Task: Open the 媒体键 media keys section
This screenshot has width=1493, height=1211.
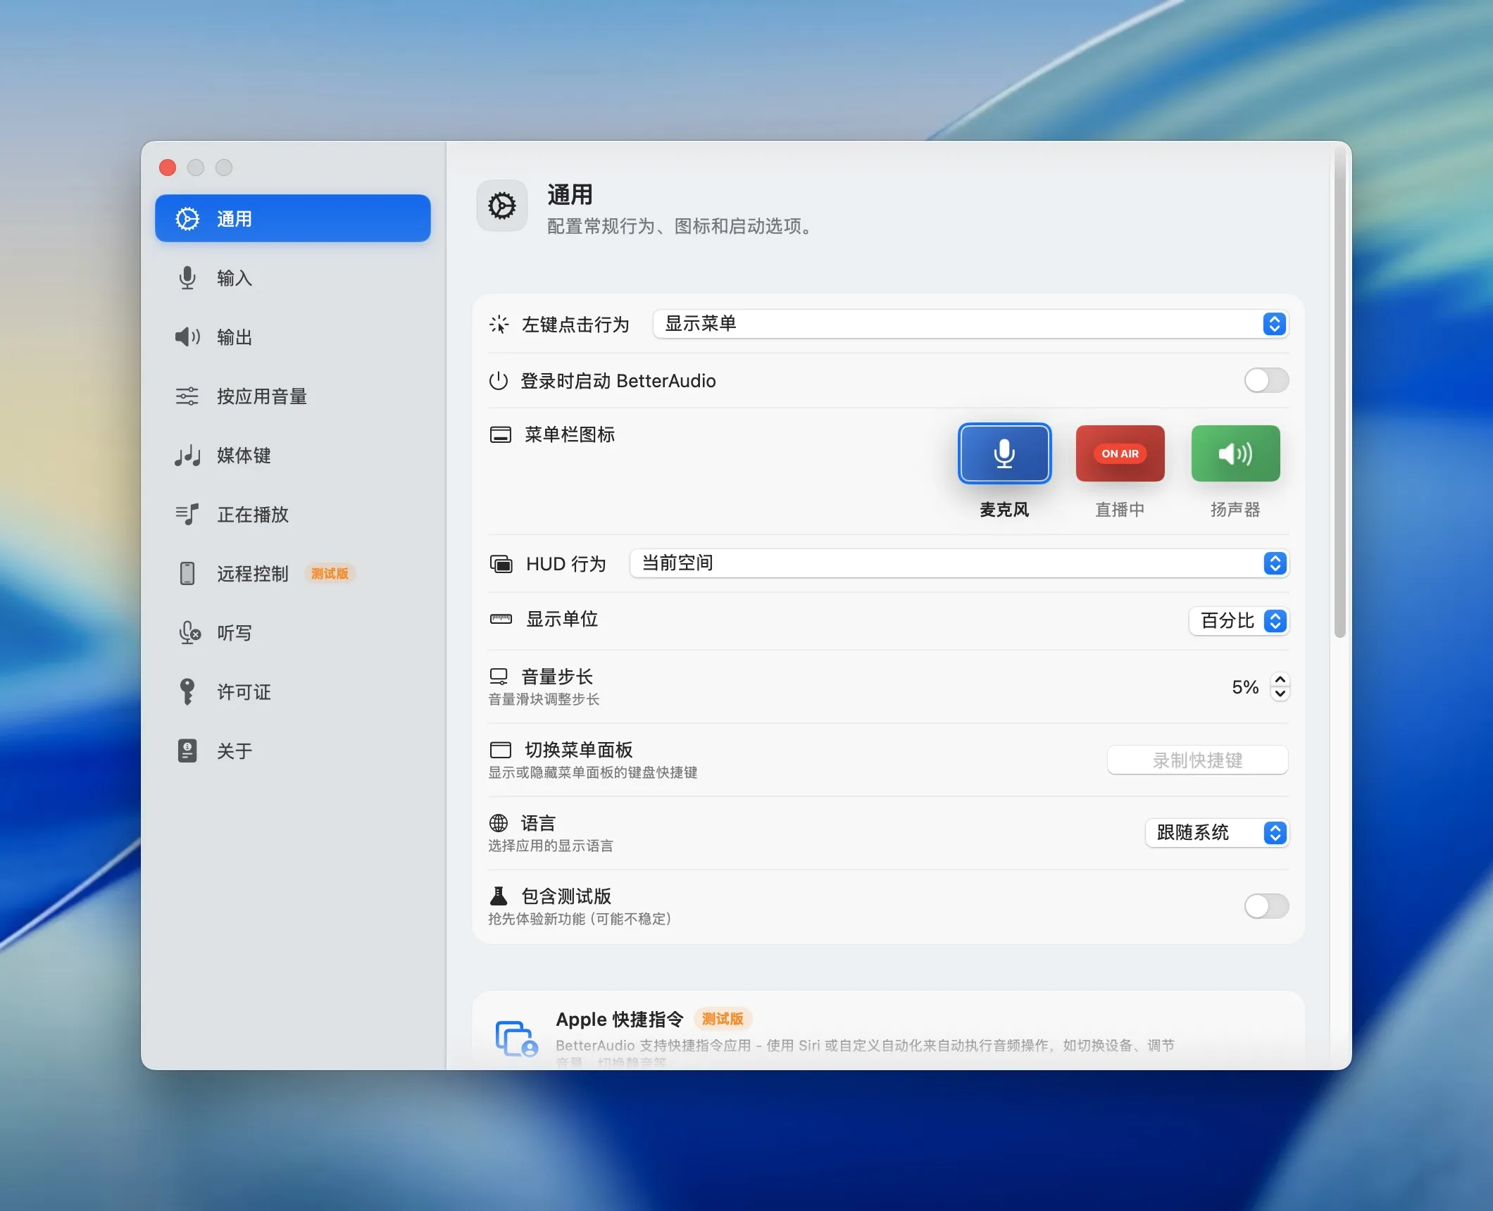Action: tap(243, 456)
